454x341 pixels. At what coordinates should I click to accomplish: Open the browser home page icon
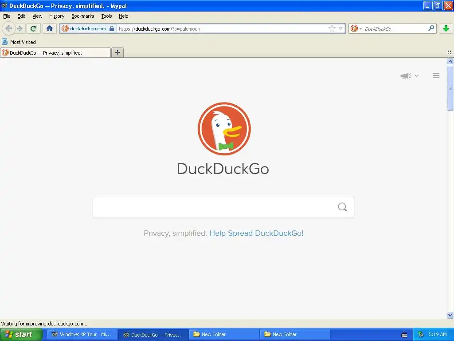point(50,28)
